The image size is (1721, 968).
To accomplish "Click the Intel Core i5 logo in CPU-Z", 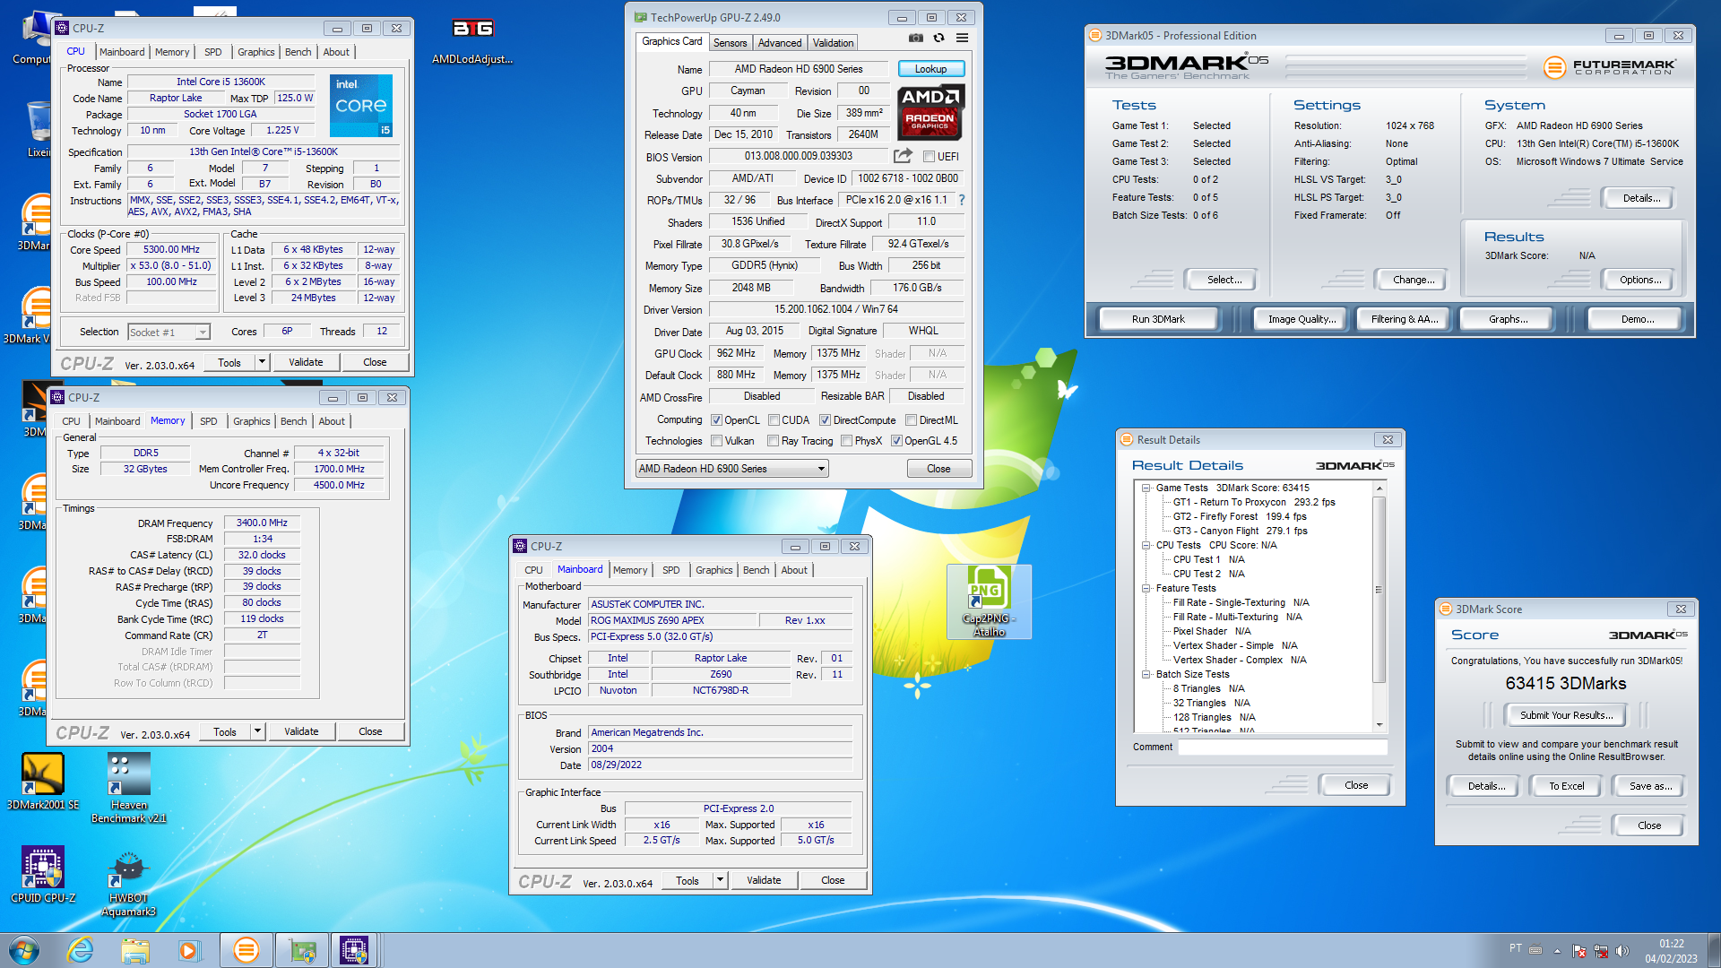I will 360,106.
